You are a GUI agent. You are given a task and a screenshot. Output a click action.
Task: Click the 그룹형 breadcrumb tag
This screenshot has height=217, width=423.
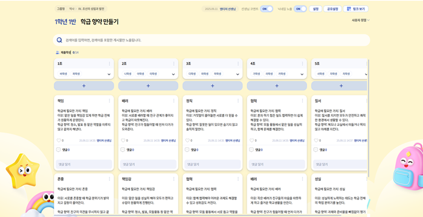click(x=60, y=9)
